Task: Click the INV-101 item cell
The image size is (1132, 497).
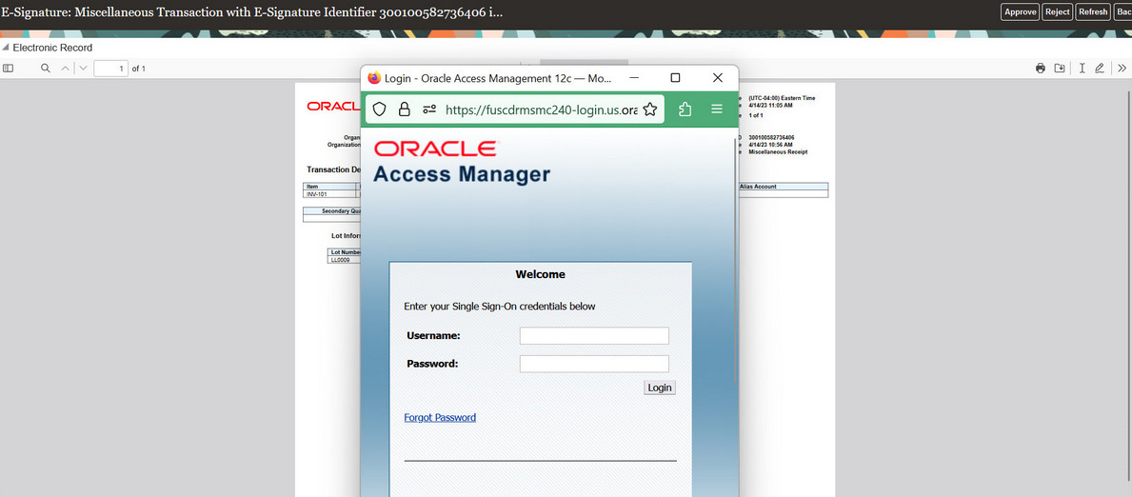Action: click(330, 194)
